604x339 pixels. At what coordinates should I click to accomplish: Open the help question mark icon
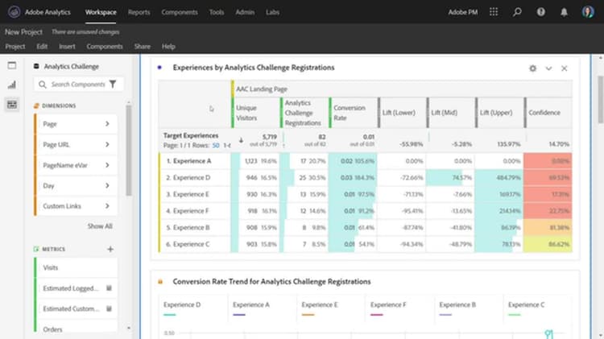541,12
